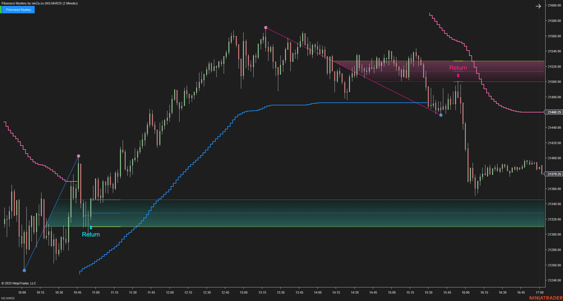
Task: Click the scroll-to-latest-bar arrow icon
Action: [538, 6]
